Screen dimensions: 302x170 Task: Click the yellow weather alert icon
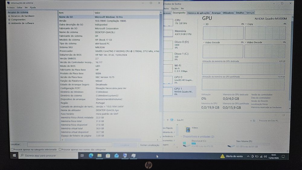(x=223, y=156)
